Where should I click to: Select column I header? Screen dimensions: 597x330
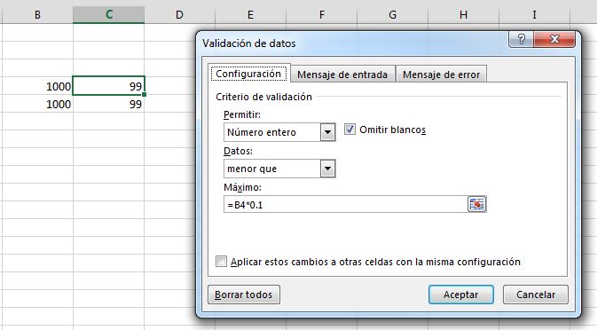pos(534,15)
